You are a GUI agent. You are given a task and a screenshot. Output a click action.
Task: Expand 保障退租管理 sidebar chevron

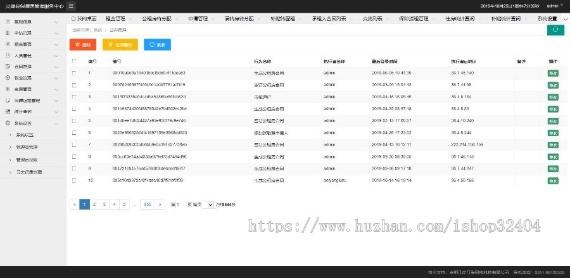coord(56,101)
